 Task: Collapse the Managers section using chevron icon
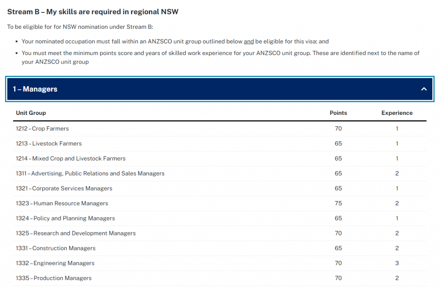click(424, 89)
